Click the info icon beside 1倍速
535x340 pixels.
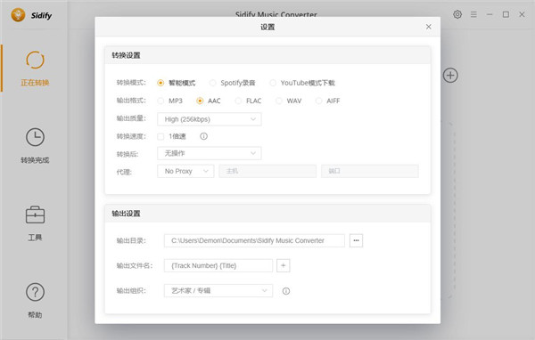[x=203, y=136]
